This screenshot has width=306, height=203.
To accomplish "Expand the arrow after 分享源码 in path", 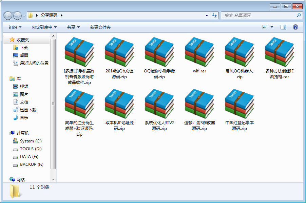I will point(61,15).
